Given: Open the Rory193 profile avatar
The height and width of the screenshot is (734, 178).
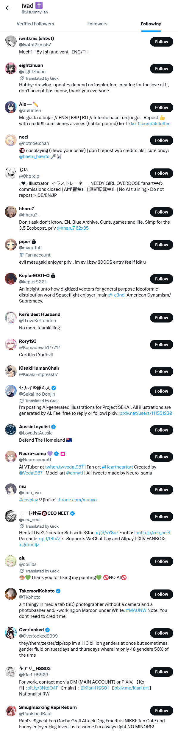Looking at the screenshot, I should click(11, 344).
